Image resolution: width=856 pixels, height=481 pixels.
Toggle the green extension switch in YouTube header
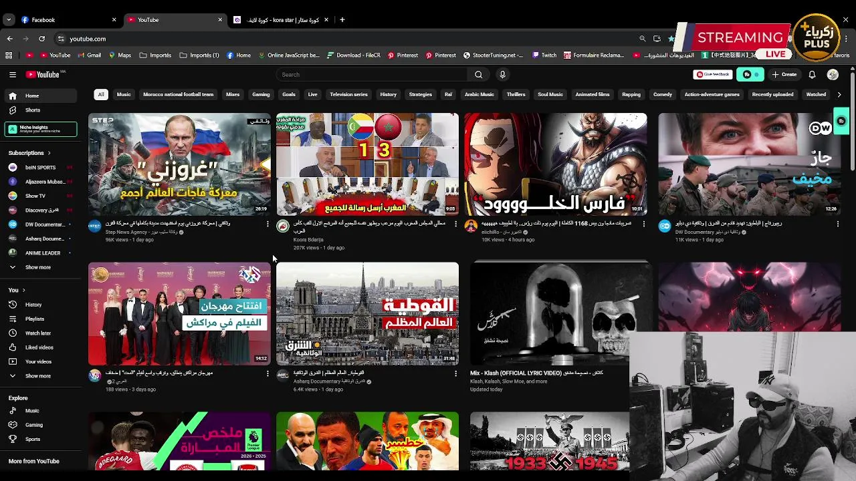(750, 75)
